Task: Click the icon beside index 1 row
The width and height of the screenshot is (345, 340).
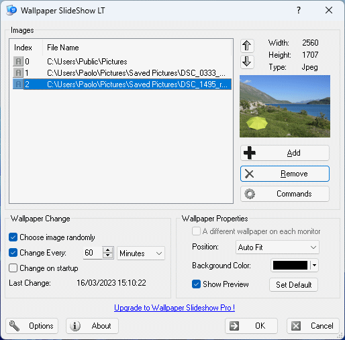Action: tap(18, 73)
